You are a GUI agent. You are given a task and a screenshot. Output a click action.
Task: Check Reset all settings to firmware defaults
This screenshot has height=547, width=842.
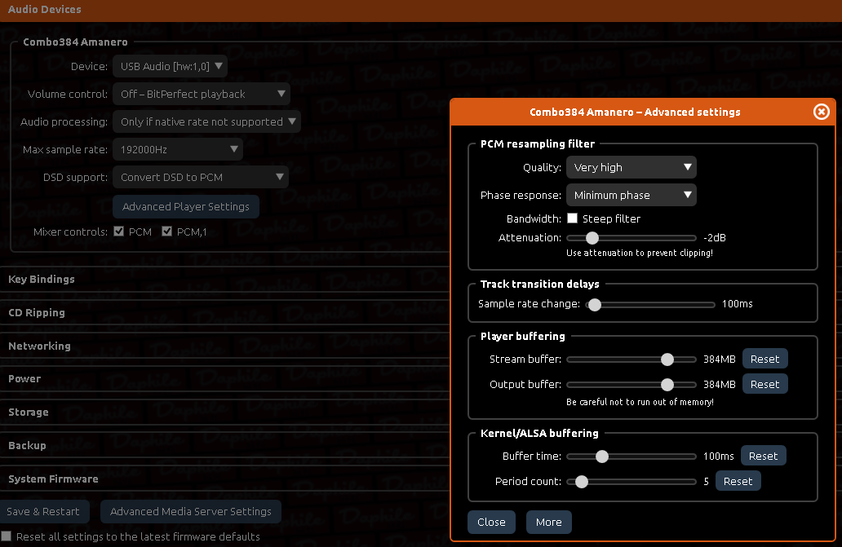pos(7,537)
